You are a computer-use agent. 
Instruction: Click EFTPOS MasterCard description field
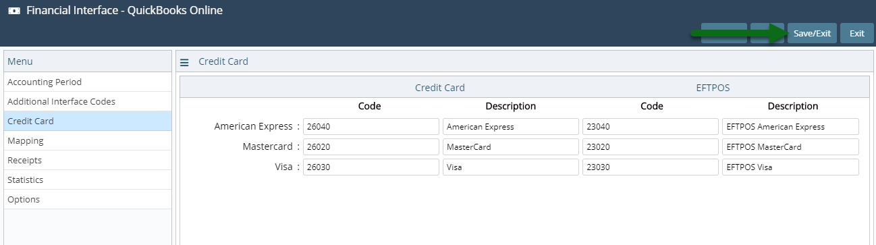[x=790, y=146]
